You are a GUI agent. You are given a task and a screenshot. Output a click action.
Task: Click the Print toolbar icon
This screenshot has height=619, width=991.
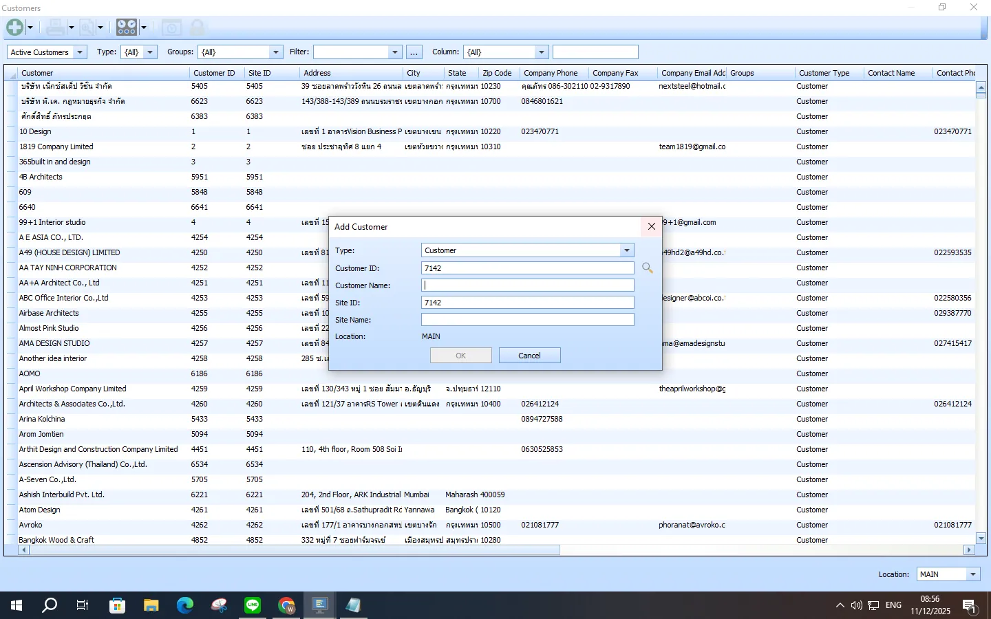coord(56,28)
